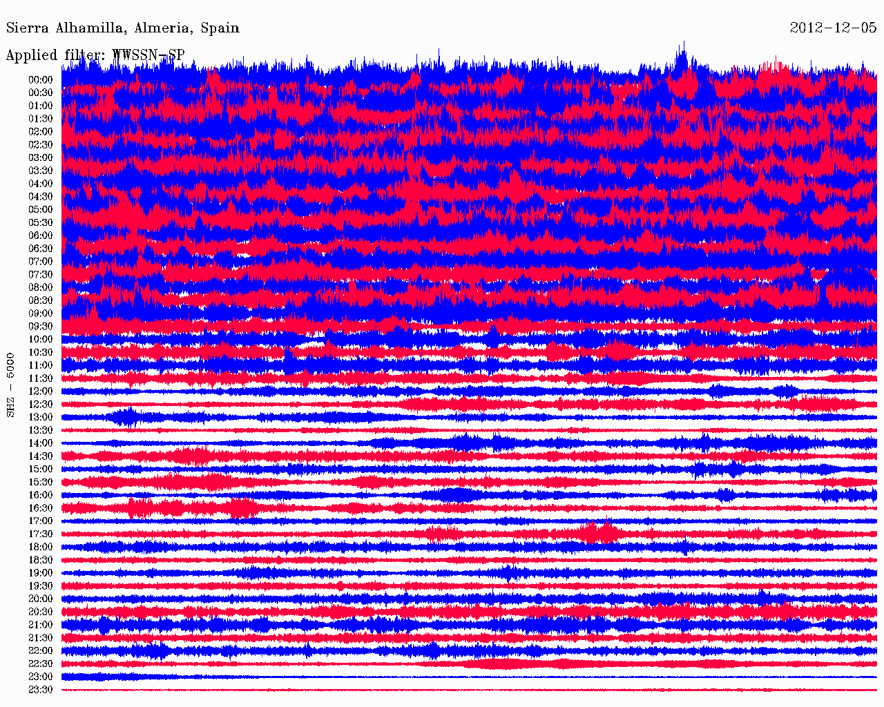Viewport: 884px width, 707px height.
Task: Click the 21:00 time label
Action: pyautogui.click(x=41, y=625)
